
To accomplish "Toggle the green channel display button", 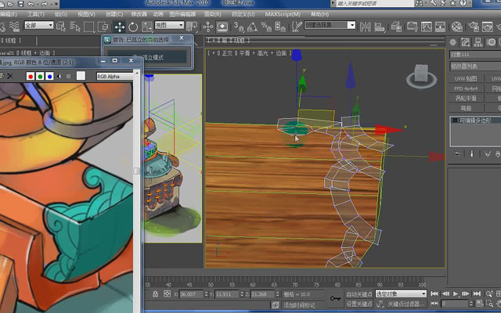I will [40, 77].
